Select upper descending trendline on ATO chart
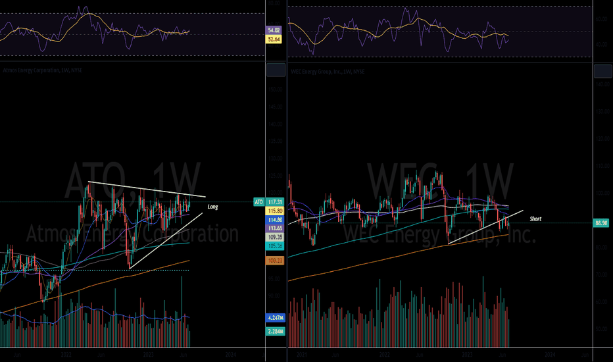The height and width of the screenshot is (362, 613). click(147, 189)
